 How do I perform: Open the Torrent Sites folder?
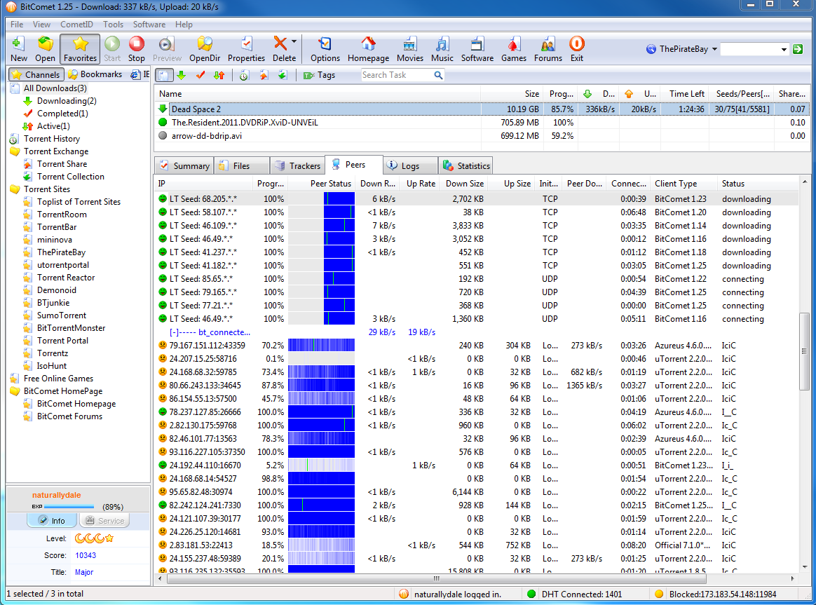pos(47,189)
